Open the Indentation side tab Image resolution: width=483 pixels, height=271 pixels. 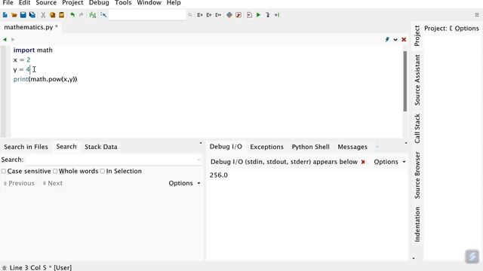pyautogui.click(x=417, y=224)
